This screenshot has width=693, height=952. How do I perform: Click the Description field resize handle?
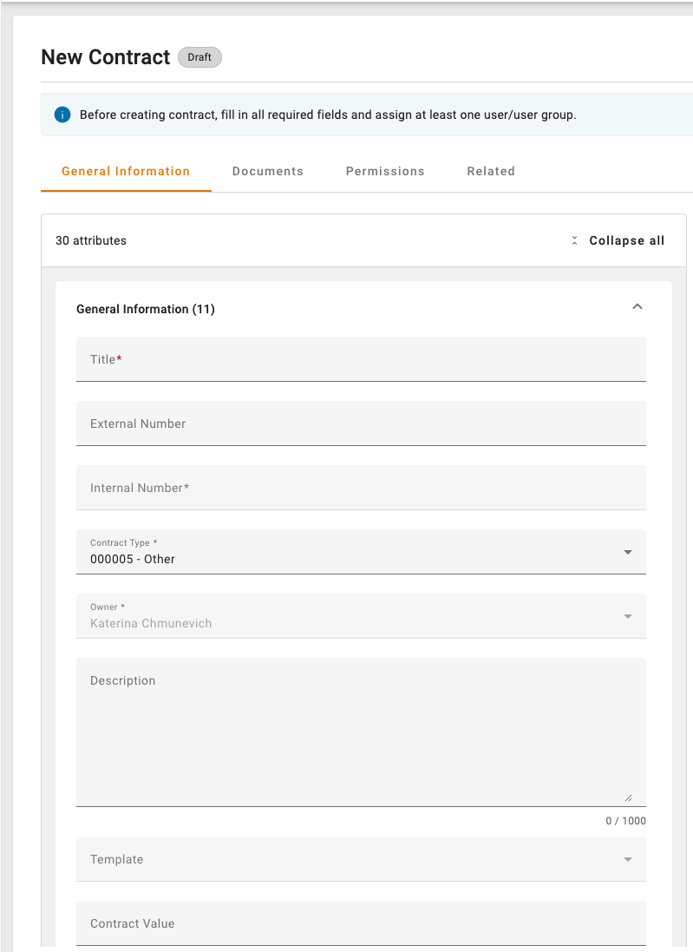(x=628, y=797)
